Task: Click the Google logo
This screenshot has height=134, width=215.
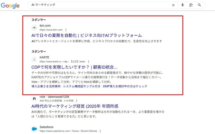Action: click(x=10, y=6)
